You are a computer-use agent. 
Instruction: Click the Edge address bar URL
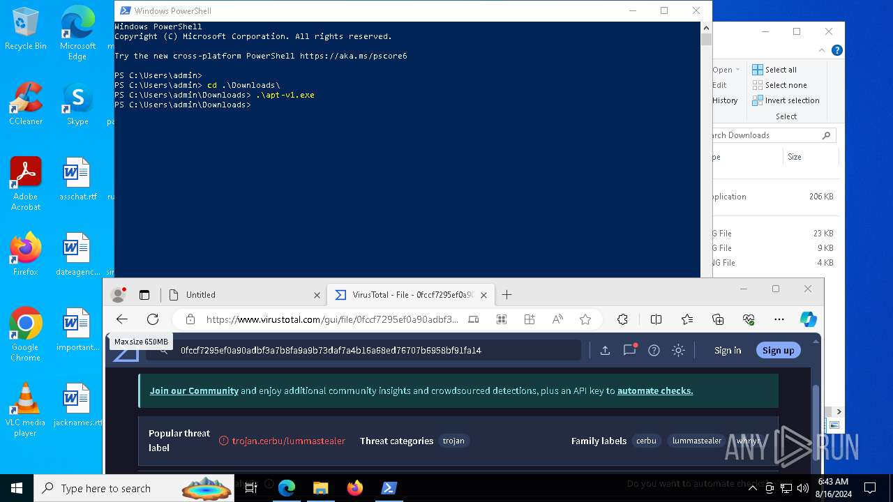pos(333,319)
